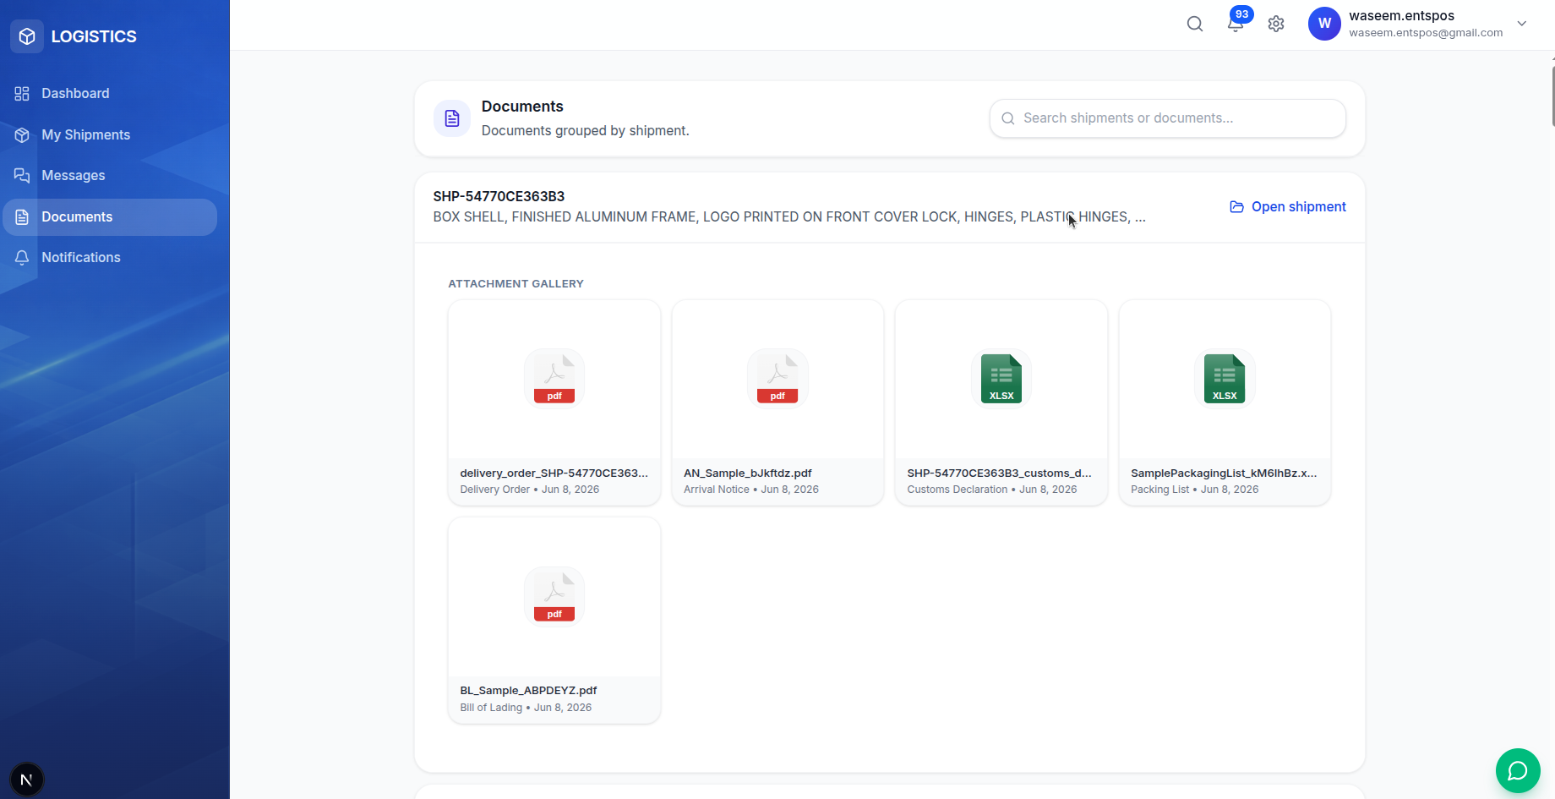Click the Notifications bell icon in sidebar
Screen dimensions: 1555x799
tap(22, 257)
